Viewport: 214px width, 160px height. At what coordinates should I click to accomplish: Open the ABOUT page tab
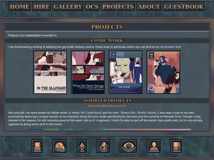click(x=149, y=7)
